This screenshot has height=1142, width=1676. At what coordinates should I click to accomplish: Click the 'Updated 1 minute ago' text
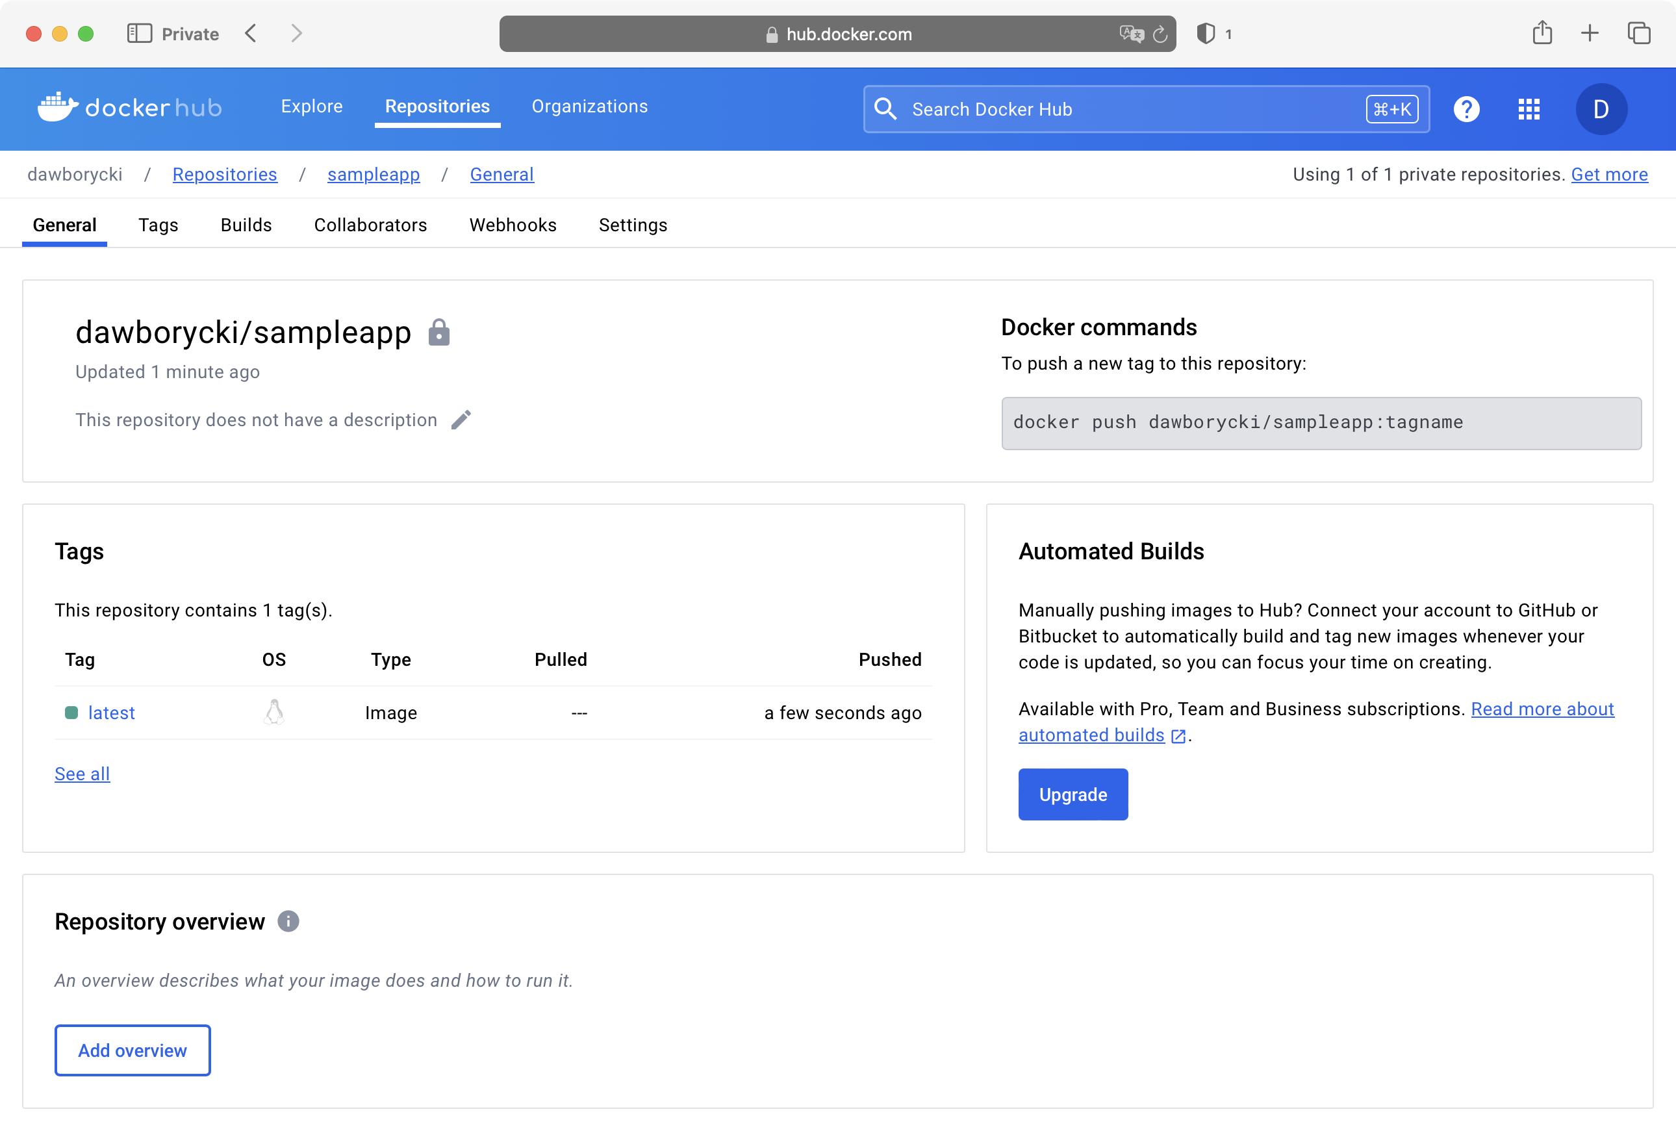tap(168, 372)
